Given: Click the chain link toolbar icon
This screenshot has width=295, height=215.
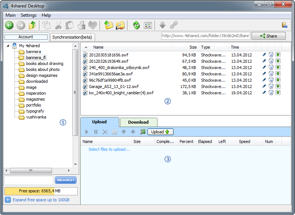Looking at the screenshot, I should tap(174, 25).
